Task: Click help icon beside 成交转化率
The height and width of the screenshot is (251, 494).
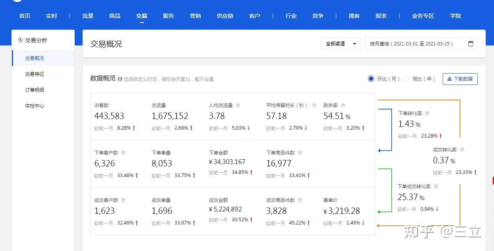Action: (x=462, y=150)
